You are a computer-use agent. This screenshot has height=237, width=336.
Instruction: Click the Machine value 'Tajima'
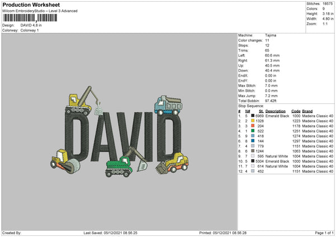[x=270, y=35]
